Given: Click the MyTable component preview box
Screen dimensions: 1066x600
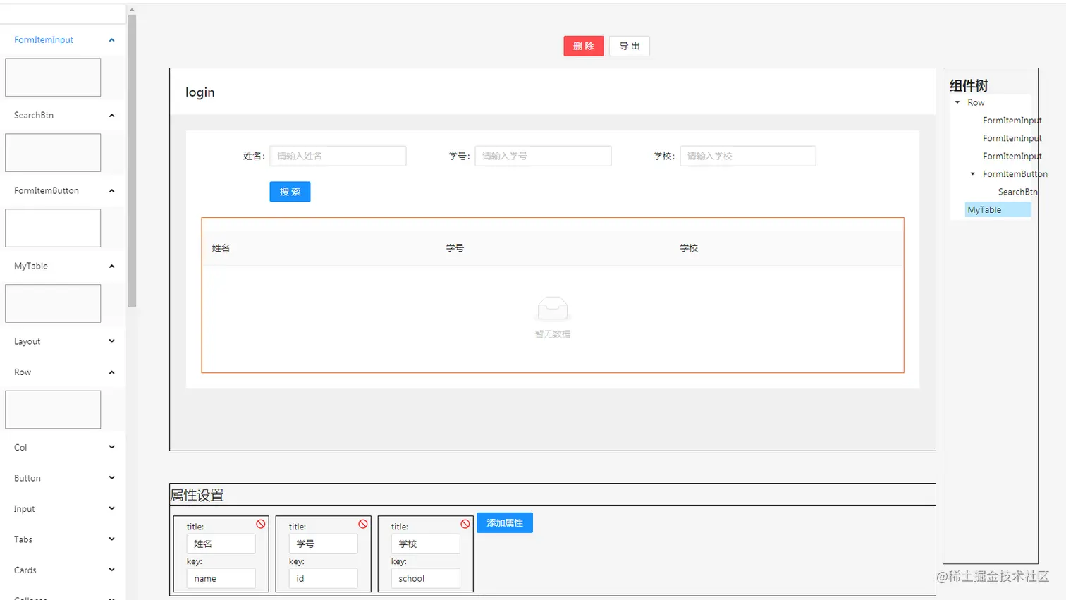Looking at the screenshot, I should (x=53, y=303).
